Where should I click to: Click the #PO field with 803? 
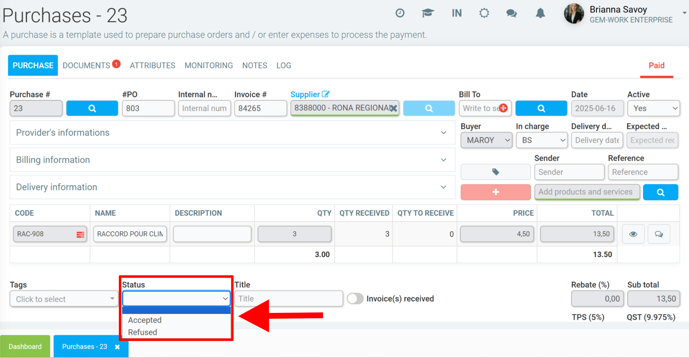(x=148, y=108)
